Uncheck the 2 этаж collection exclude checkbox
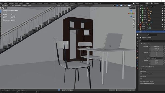The height and width of the screenshot is (93, 165). click(x=163, y=25)
